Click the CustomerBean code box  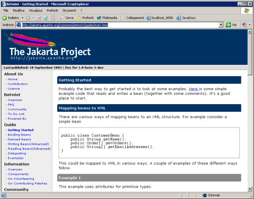(149, 143)
